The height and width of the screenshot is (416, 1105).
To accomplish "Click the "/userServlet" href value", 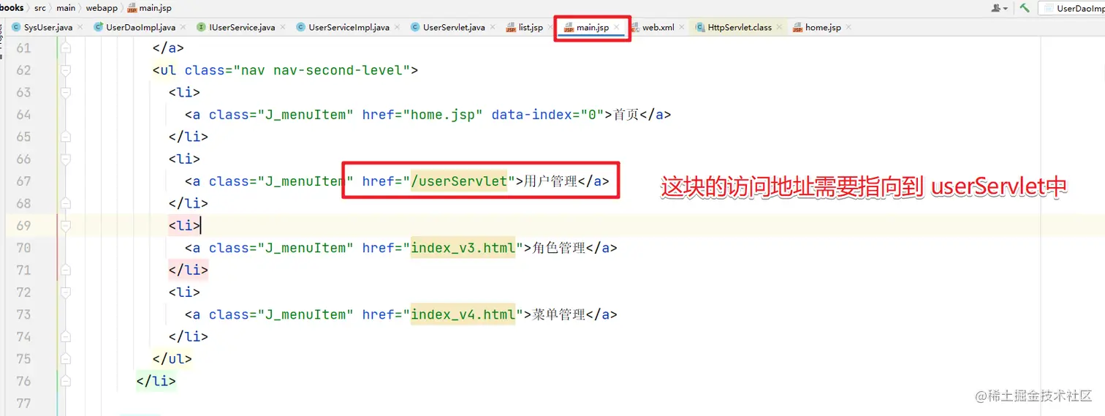I will tap(459, 181).
